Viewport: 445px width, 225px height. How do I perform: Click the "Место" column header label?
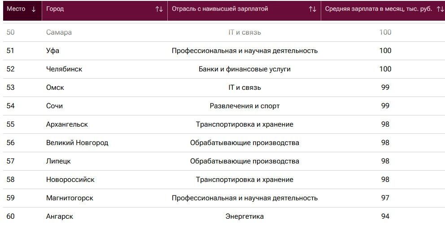[x=16, y=9]
